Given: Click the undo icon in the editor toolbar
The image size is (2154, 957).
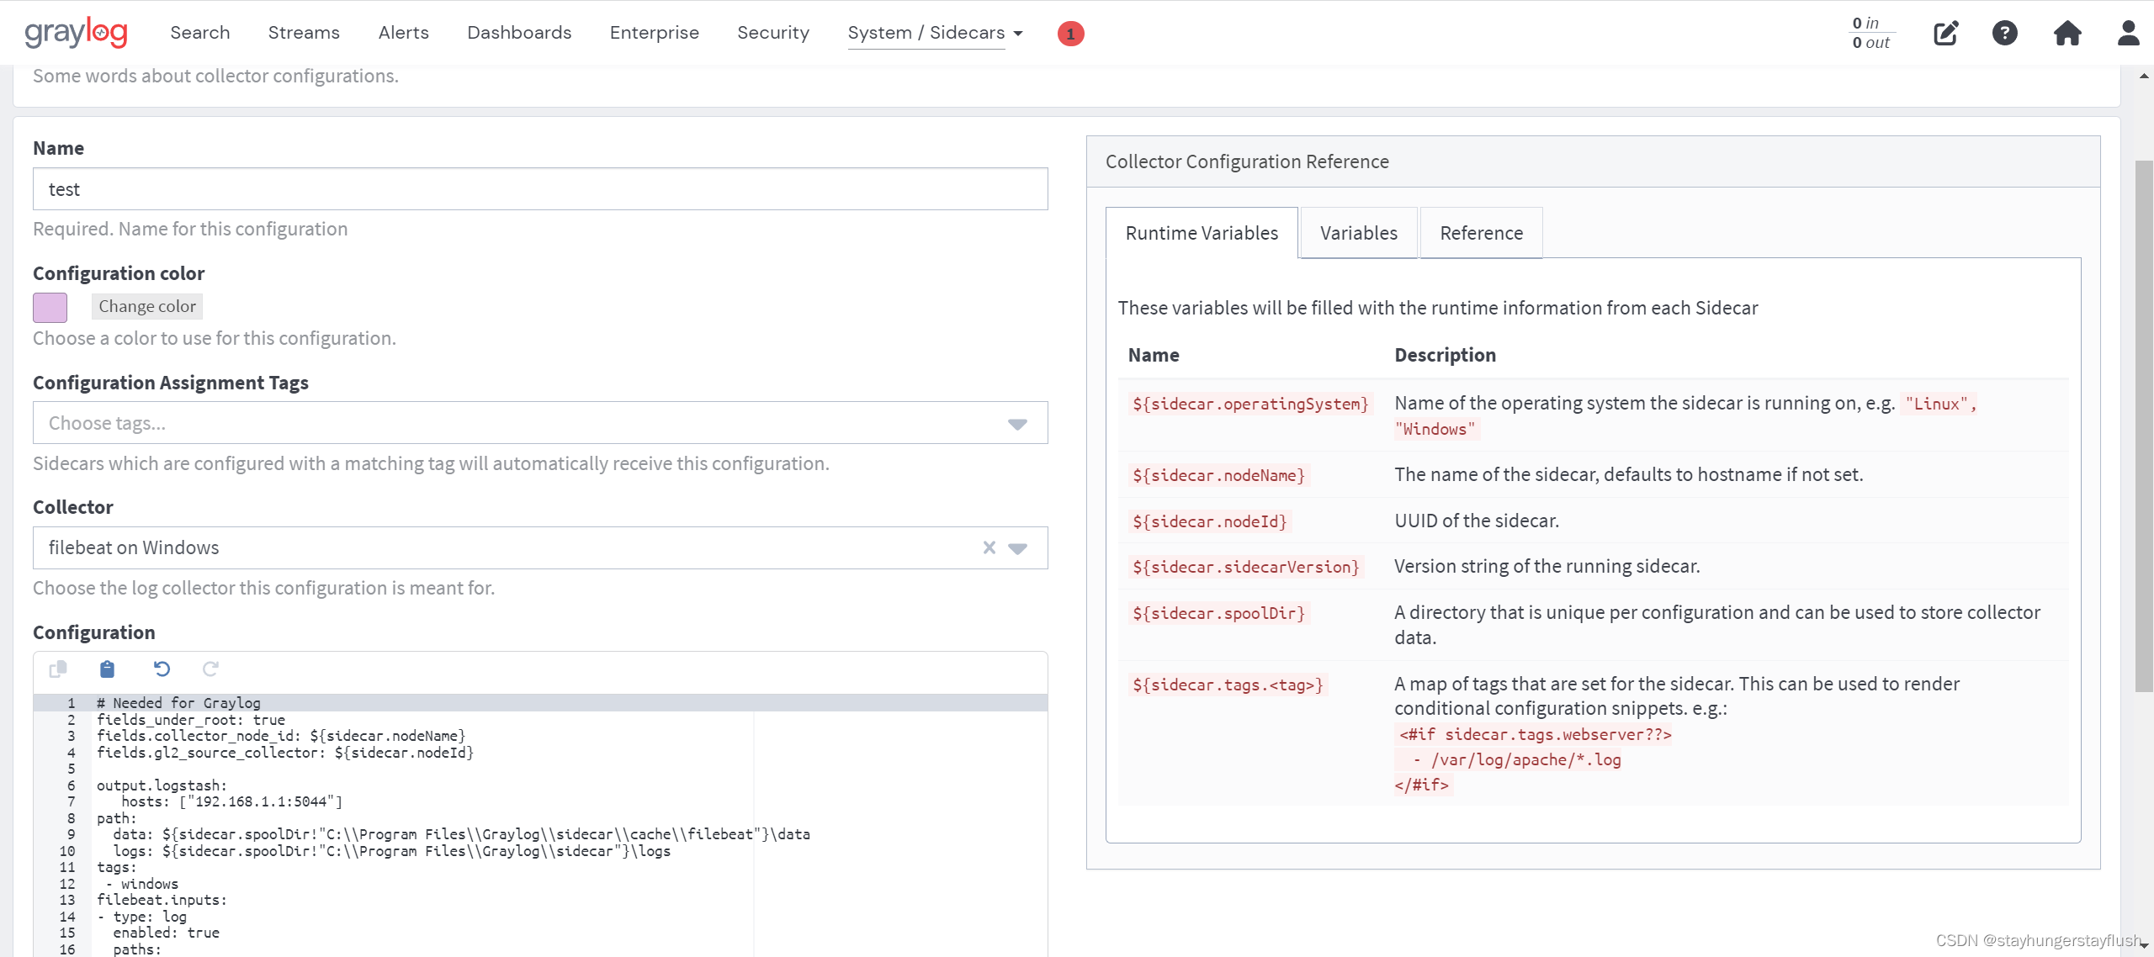Looking at the screenshot, I should [162, 669].
